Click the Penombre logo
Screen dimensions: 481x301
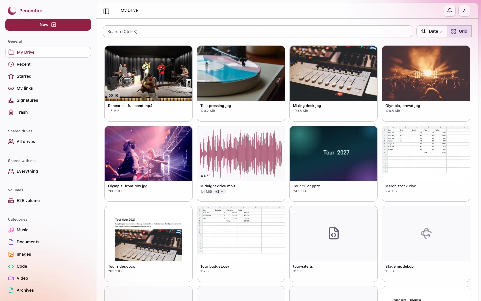click(12, 11)
